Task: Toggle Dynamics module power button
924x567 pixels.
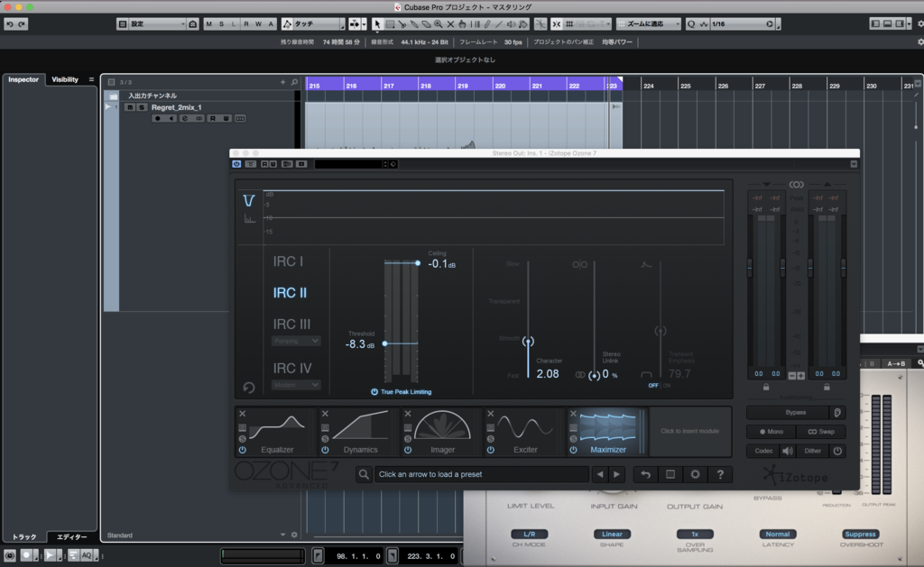Action: point(325,450)
